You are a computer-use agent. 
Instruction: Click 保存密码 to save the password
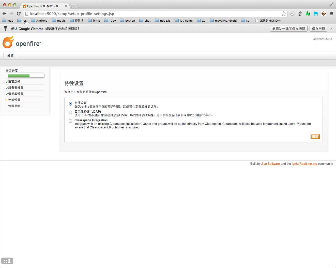[x=318, y=29]
